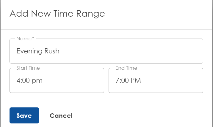This screenshot has height=127, width=213.
Task: Click the "Evening Rush" text in Name
Action: pyautogui.click(x=38, y=51)
